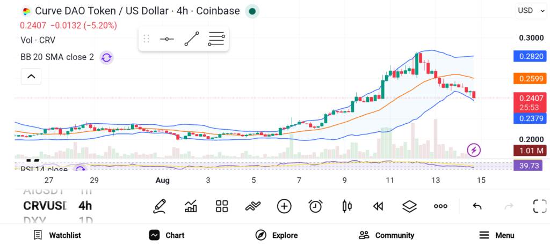Undo the last chart action
The image size is (550, 247).
point(477,206)
